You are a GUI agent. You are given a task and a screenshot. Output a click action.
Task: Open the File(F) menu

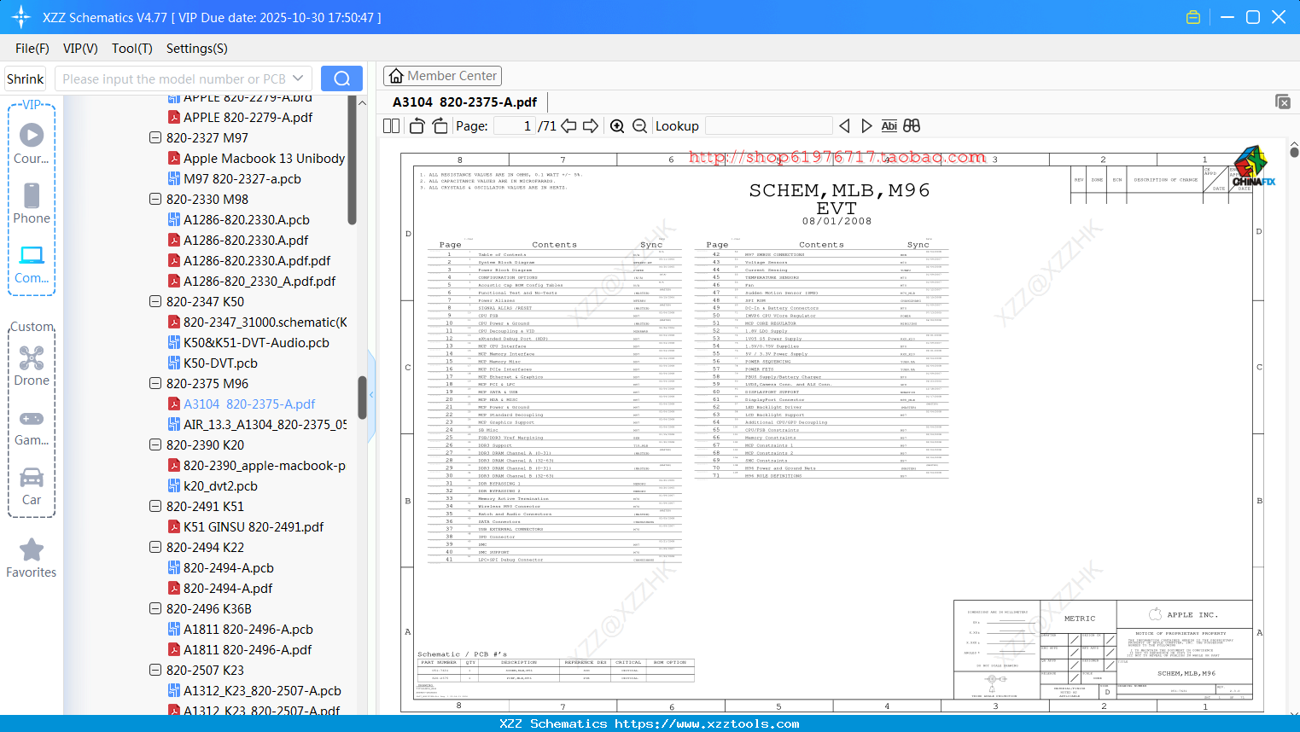(x=32, y=49)
